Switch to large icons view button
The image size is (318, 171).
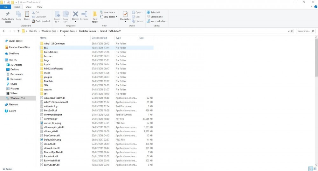pyautogui.click(x=315, y=169)
